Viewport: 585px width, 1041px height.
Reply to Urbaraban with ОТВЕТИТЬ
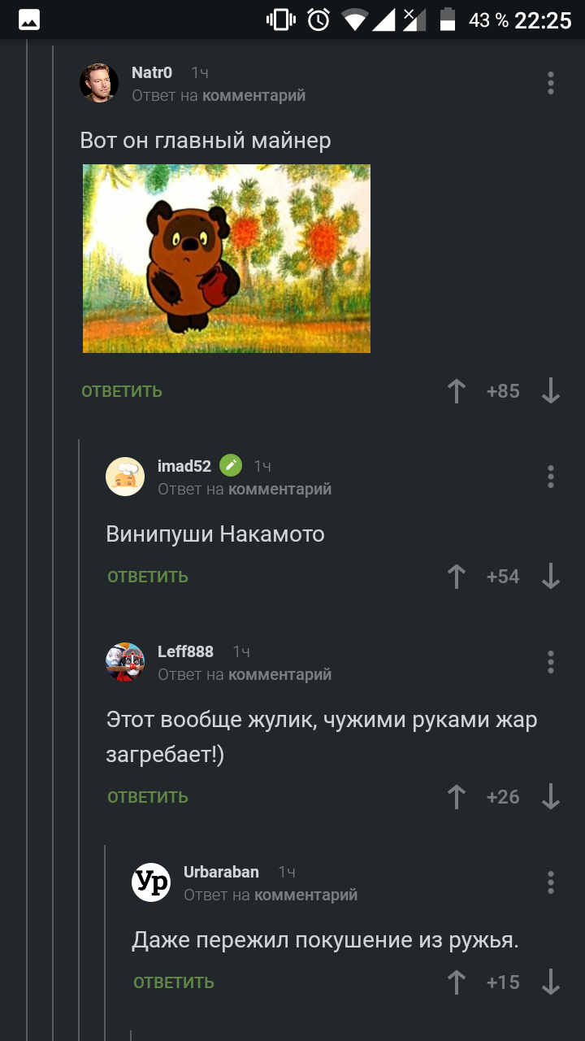(174, 982)
